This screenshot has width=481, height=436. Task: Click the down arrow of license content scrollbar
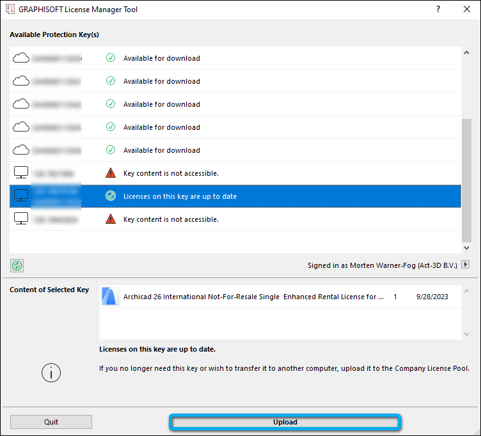[466, 334]
